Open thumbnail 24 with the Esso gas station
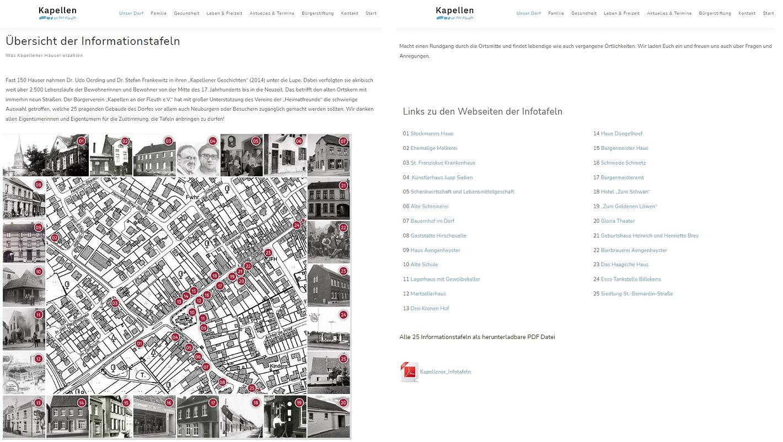 click(329, 330)
